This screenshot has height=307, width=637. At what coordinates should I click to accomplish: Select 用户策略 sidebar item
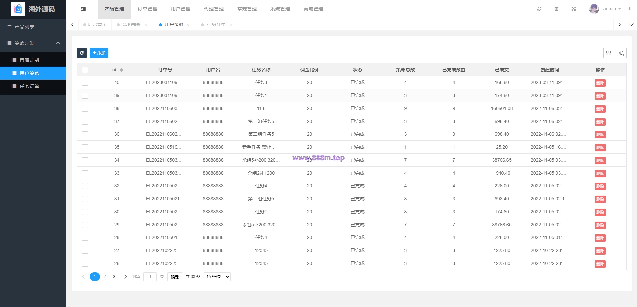click(x=33, y=73)
